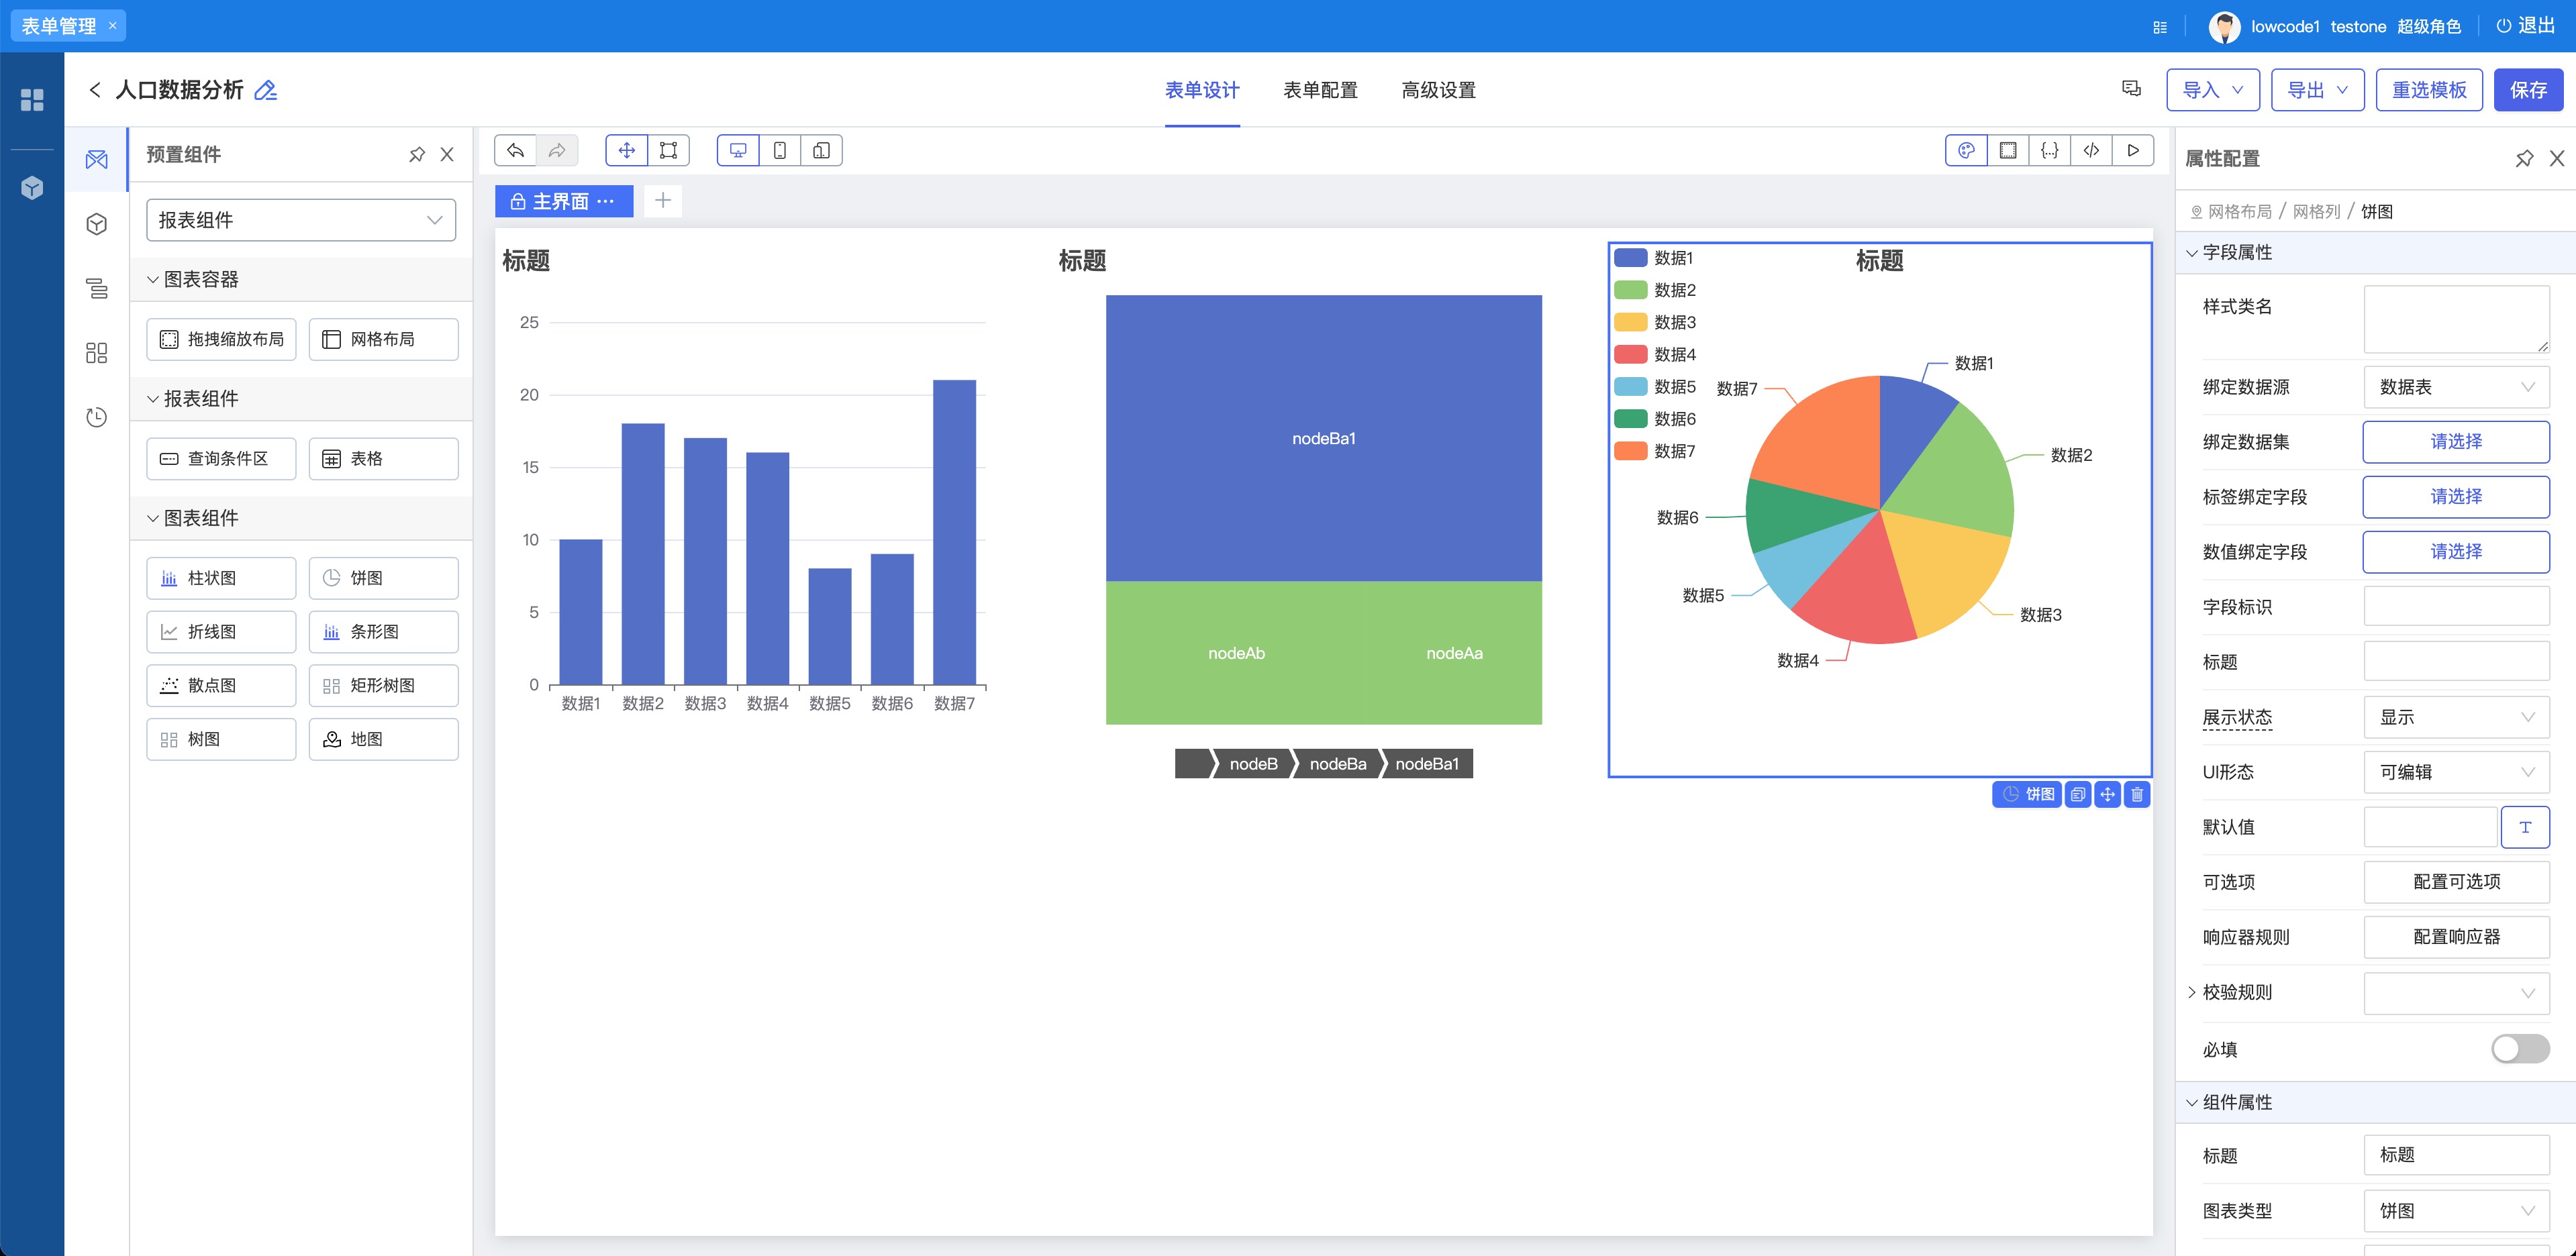
Task: Click the undo arrow icon
Action: pos(515,150)
